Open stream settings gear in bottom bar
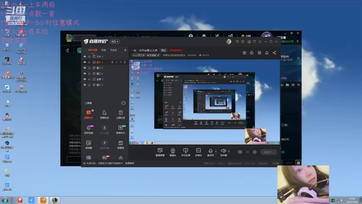The width and height of the screenshot is (362, 204). (255, 152)
